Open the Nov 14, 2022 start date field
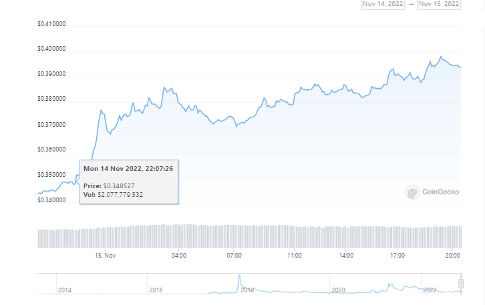This screenshot has width=485, height=305. [383, 3]
